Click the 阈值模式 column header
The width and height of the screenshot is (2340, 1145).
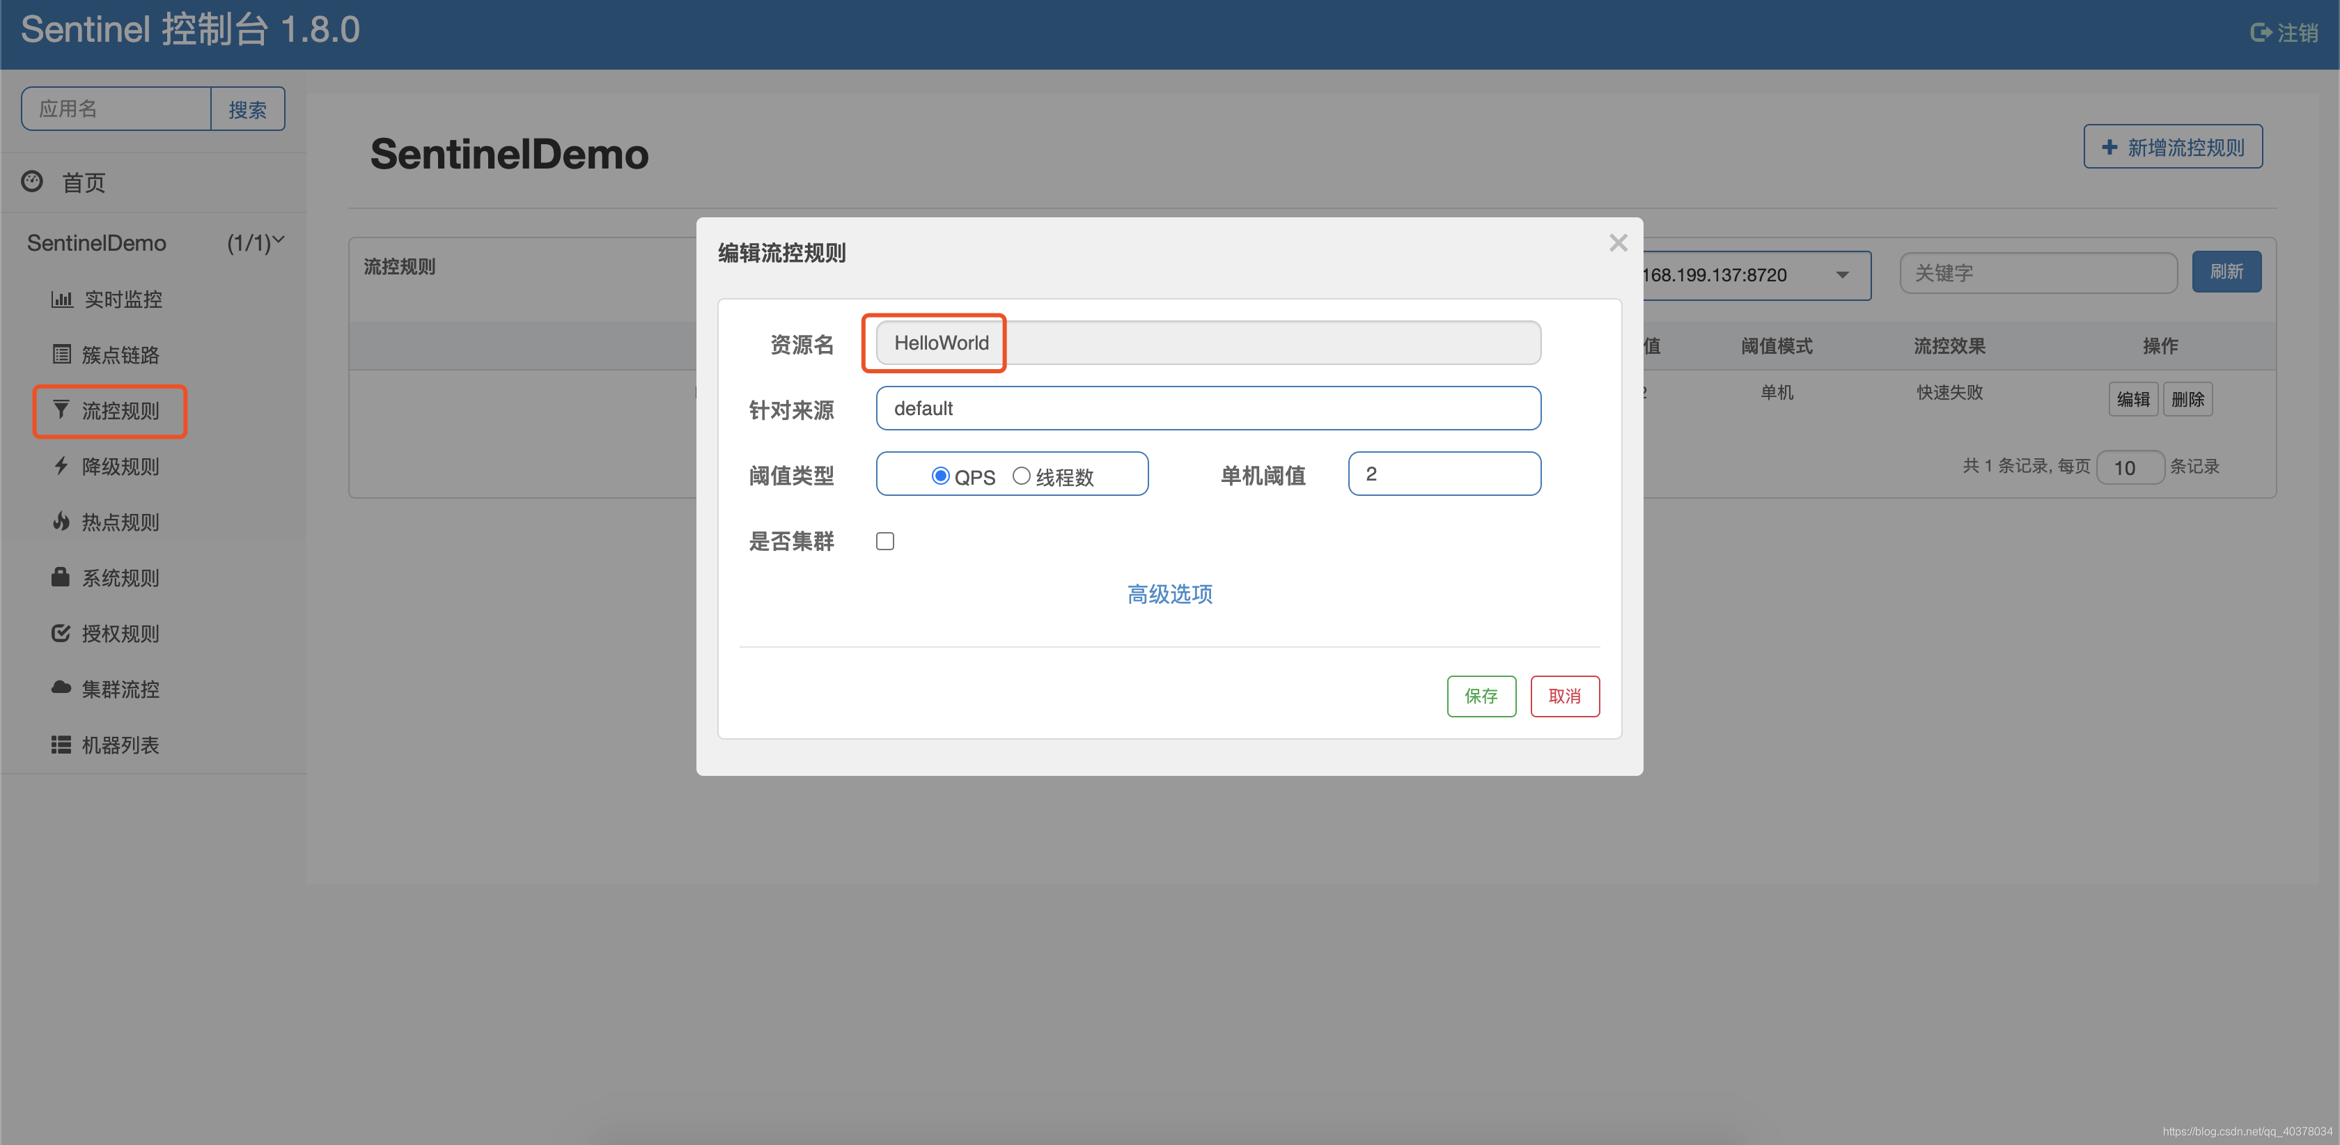click(x=1777, y=345)
